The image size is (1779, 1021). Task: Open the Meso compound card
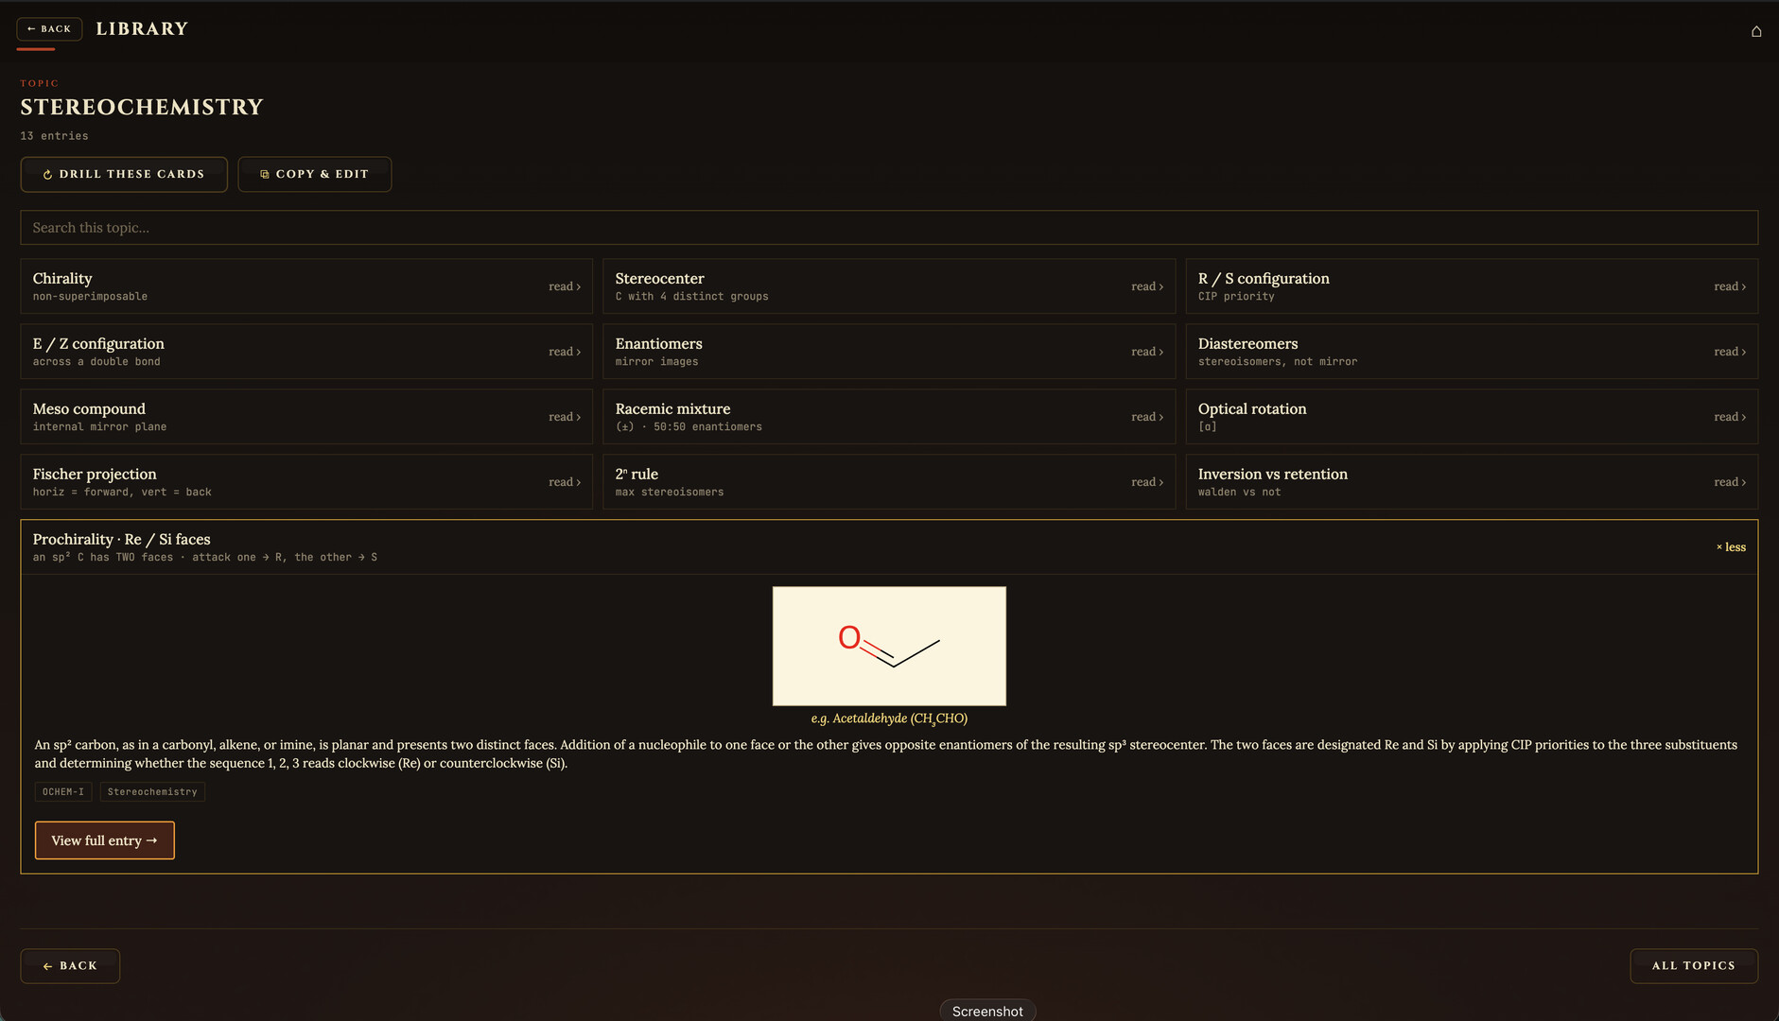tap(306, 417)
